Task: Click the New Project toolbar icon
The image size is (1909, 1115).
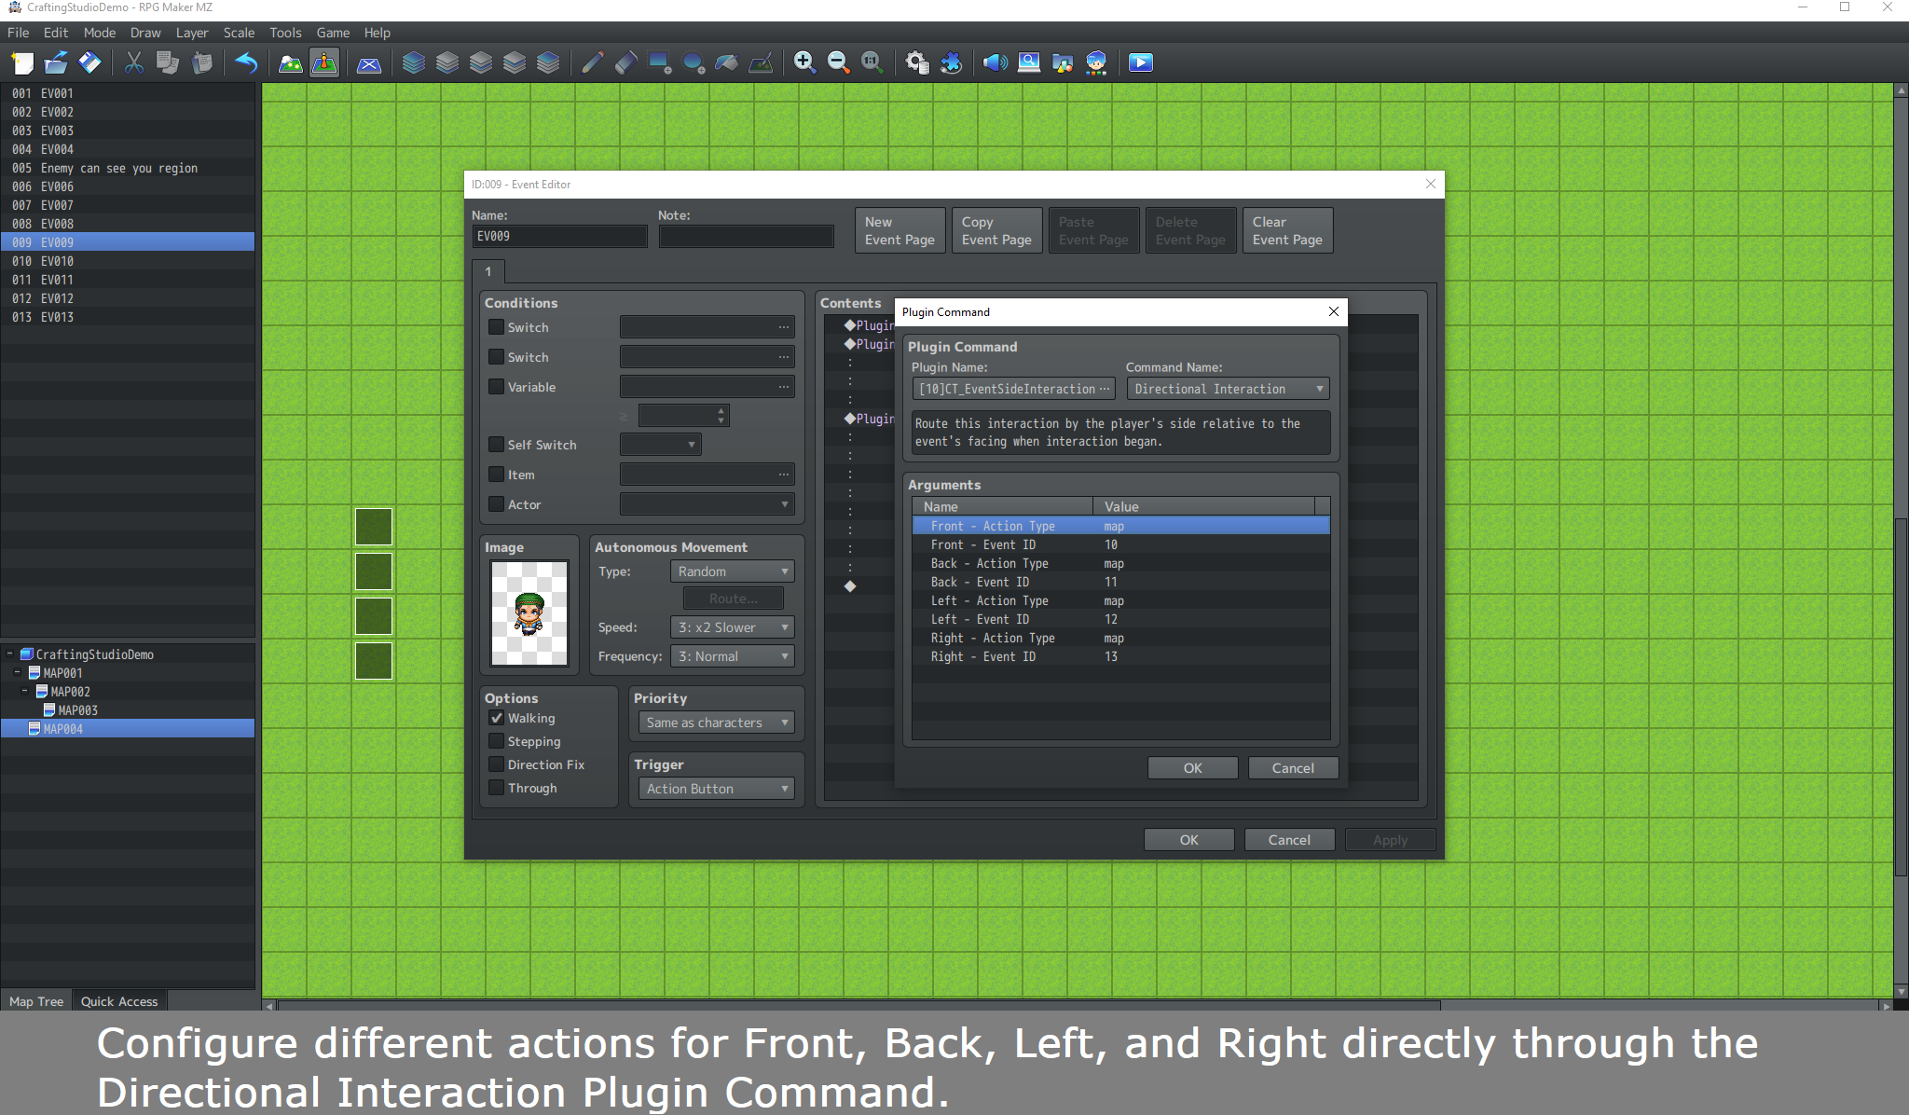Action: click(22, 62)
